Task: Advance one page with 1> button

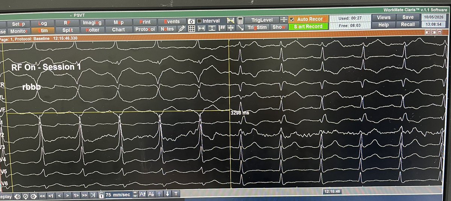Action: point(76,195)
